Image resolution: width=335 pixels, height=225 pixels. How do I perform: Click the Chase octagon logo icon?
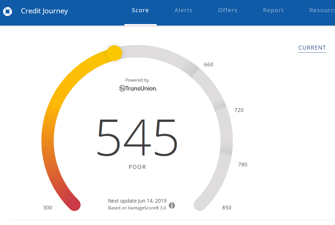coord(7,11)
